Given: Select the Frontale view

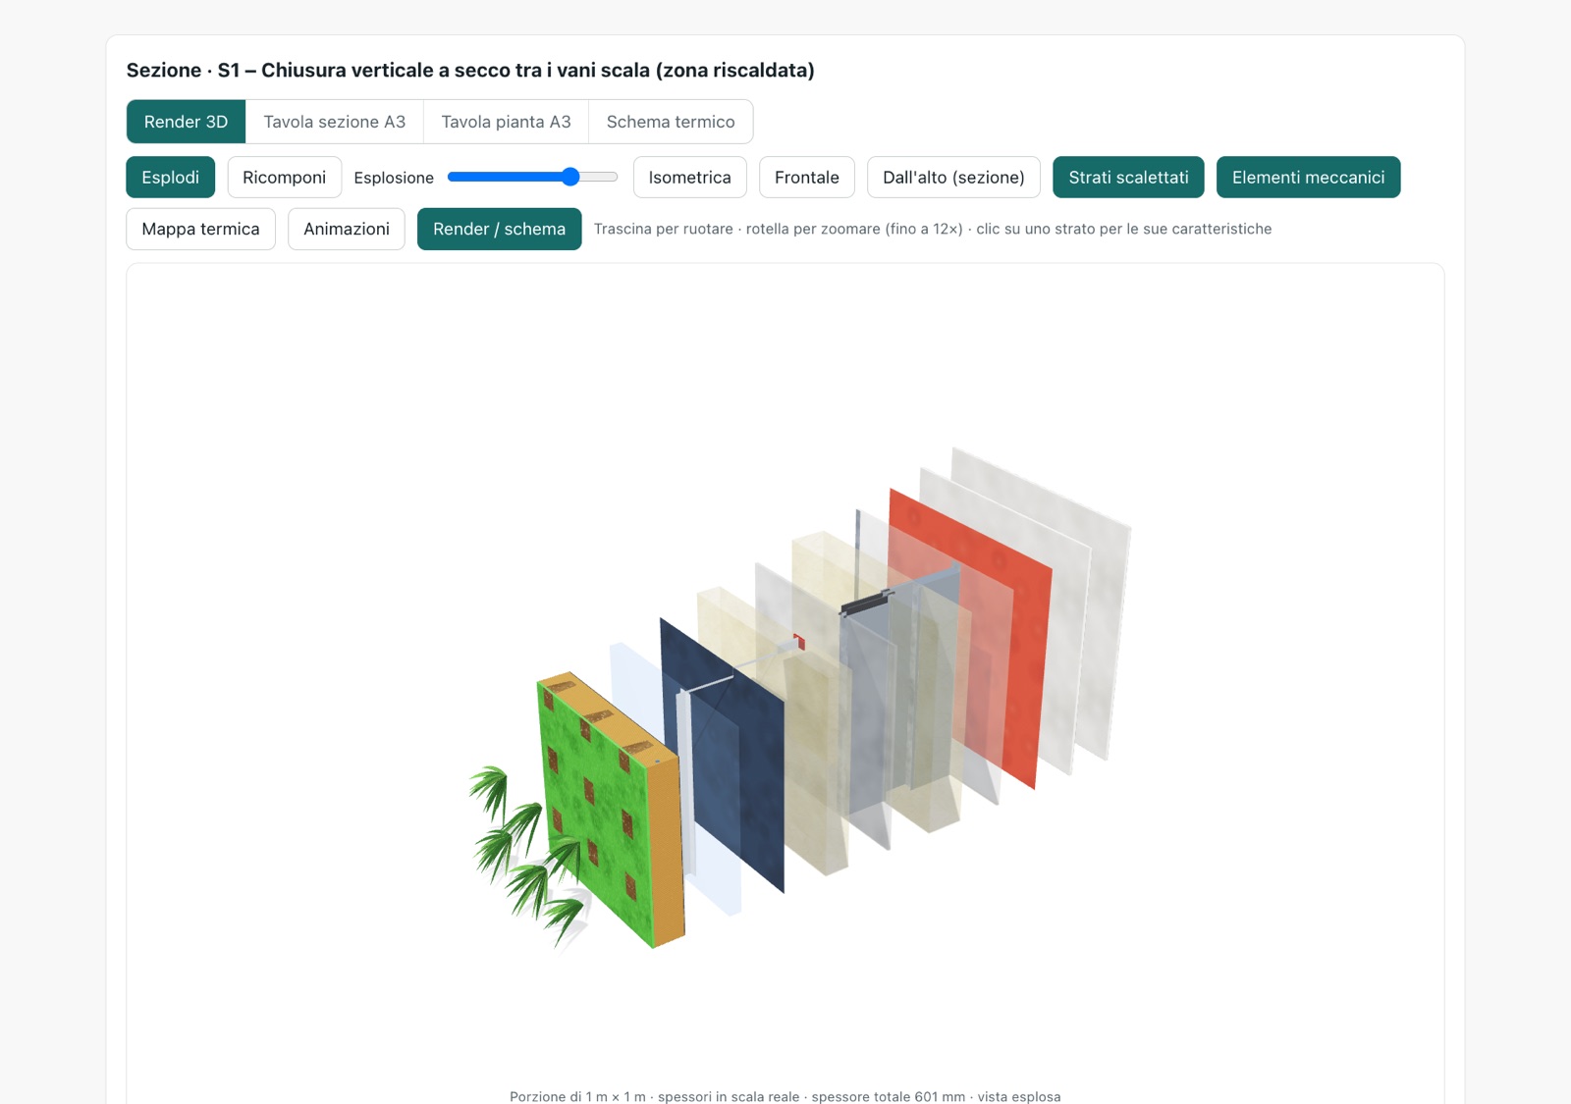Looking at the screenshot, I should tap(807, 178).
